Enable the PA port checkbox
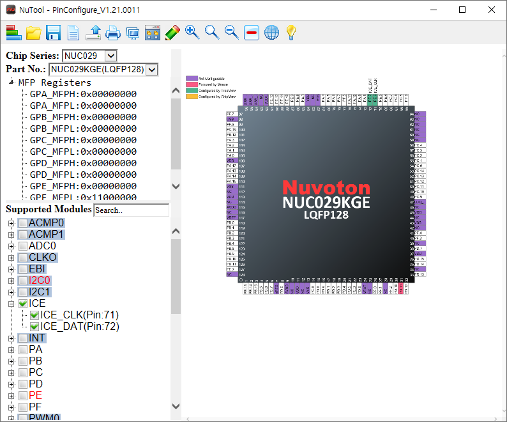The width and height of the screenshot is (507, 422). coord(23,350)
